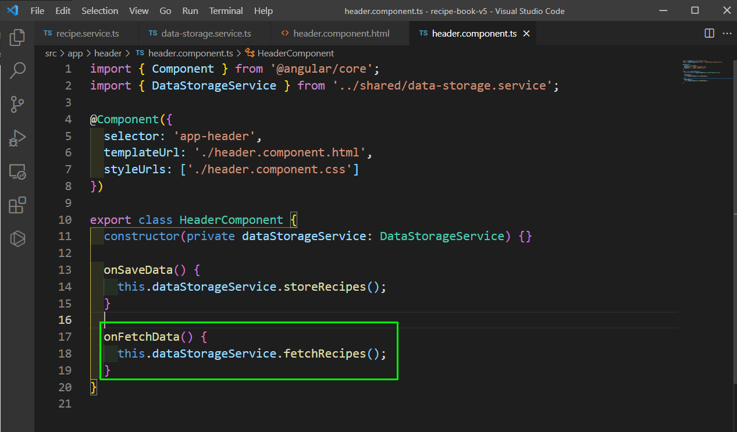
Task: Open the View menu
Action: (x=139, y=11)
